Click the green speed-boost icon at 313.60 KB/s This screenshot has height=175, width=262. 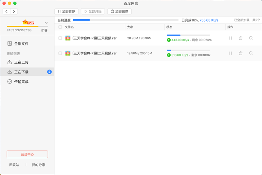point(169,55)
